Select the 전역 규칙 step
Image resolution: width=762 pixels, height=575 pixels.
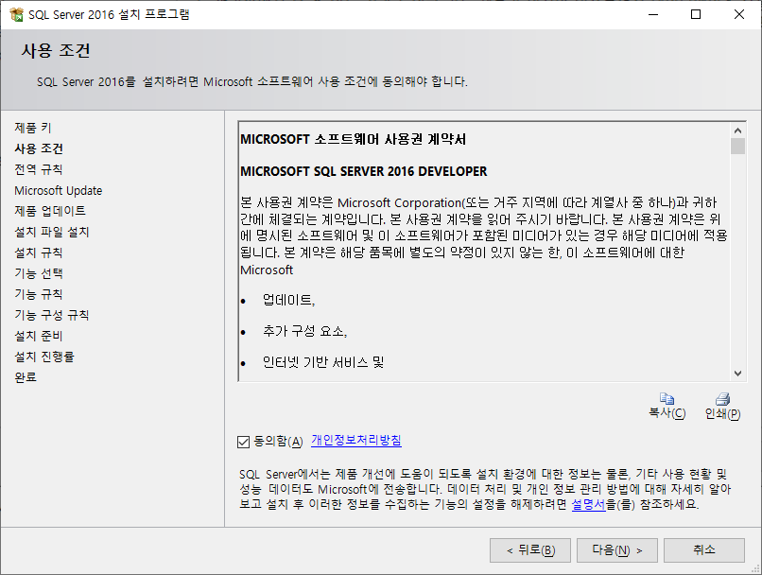pyautogui.click(x=39, y=169)
